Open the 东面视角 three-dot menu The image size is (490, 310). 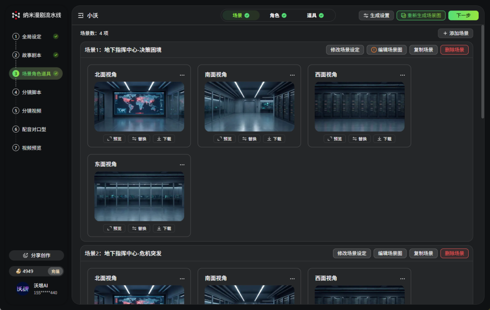(x=182, y=164)
